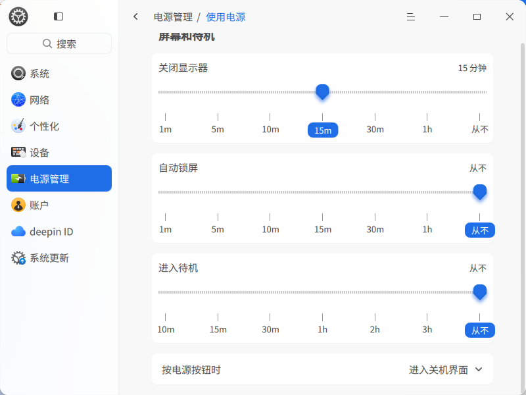Viewport: 526px width, 395px height.
Task: Set 进入待机 to 3h
Action: click(427, 330)
